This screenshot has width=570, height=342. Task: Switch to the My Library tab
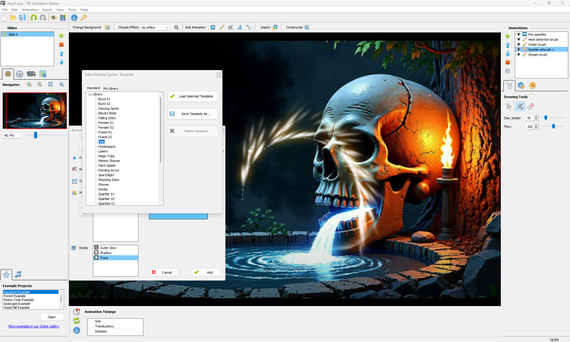(x=111, y=89)
